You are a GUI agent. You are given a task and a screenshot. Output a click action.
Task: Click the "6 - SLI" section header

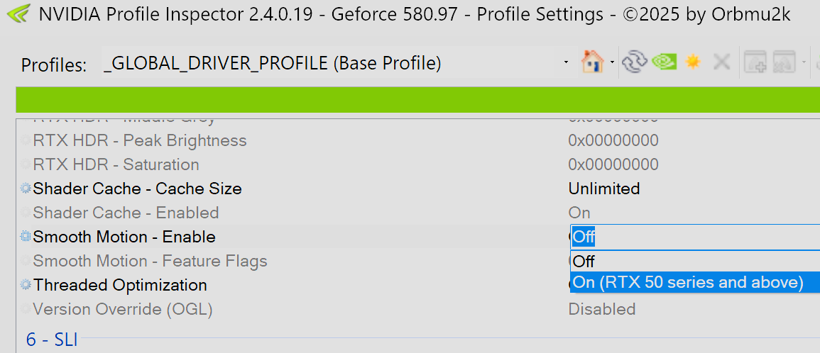52,340
